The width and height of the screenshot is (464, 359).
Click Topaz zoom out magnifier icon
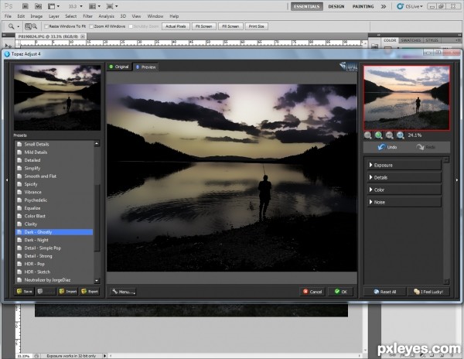368,135
